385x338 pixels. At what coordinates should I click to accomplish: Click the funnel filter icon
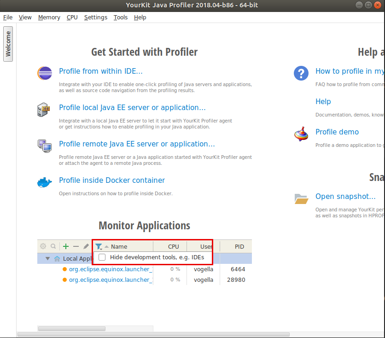[x=99, y=246]
